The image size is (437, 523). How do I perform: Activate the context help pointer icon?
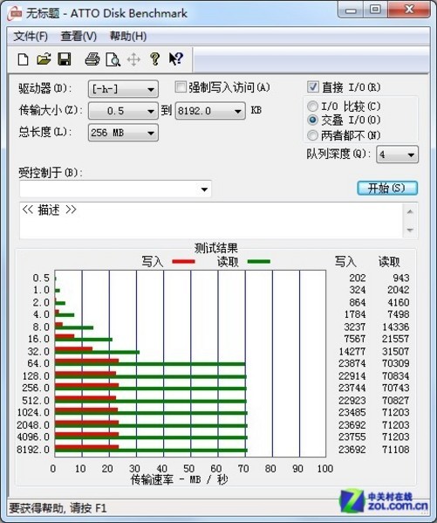coord(175,59)
